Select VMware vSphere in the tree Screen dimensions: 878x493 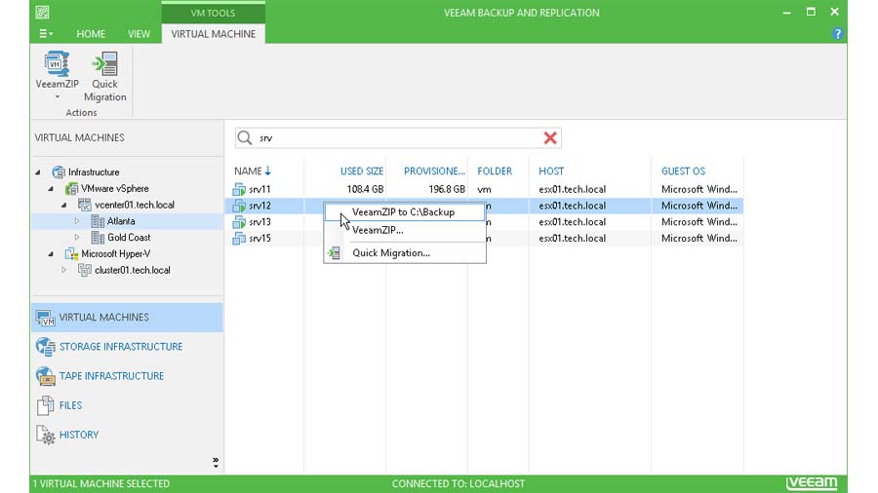115,188
